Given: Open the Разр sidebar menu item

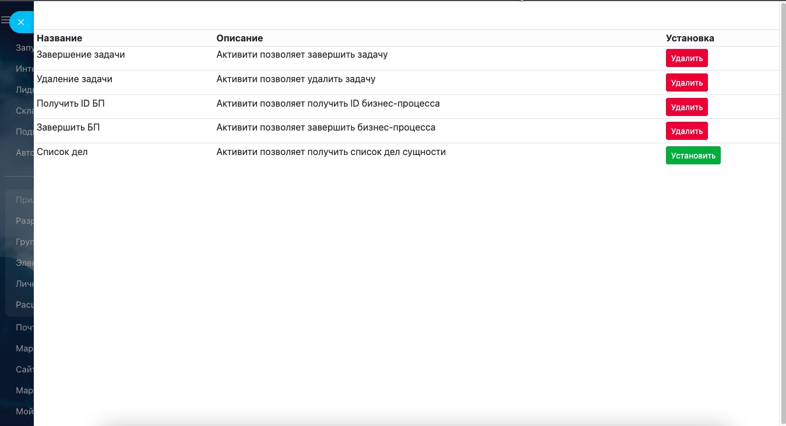Looking at the screenshot, I should pyautogui.click(x=24, y=221).
